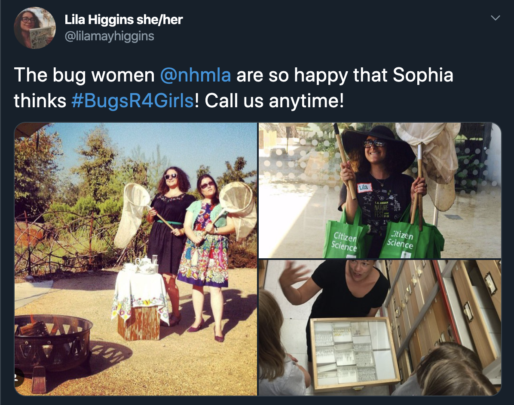Image resolution: width=514 pixels, height=405 pixels.
Task: Open the #BugsR4Girls hashtag
Action: pos(132,100)
